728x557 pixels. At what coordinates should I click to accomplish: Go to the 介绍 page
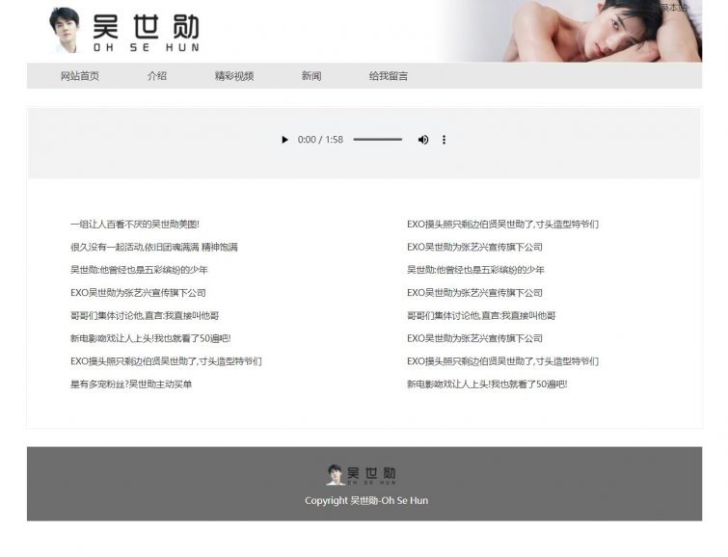tap(157, 76)
